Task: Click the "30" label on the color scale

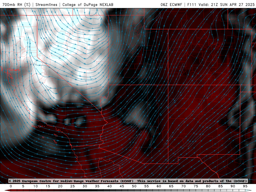Action: (85, 186)
